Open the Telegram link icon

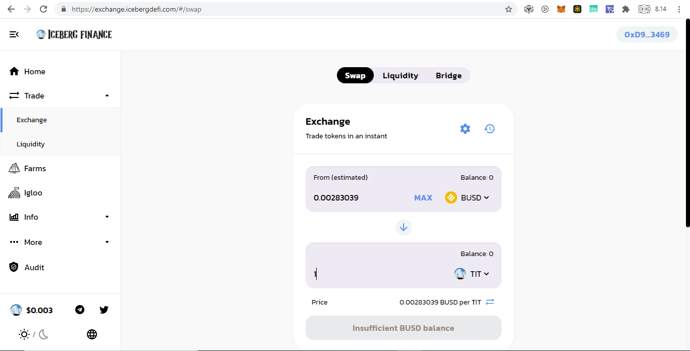[80, 310]
